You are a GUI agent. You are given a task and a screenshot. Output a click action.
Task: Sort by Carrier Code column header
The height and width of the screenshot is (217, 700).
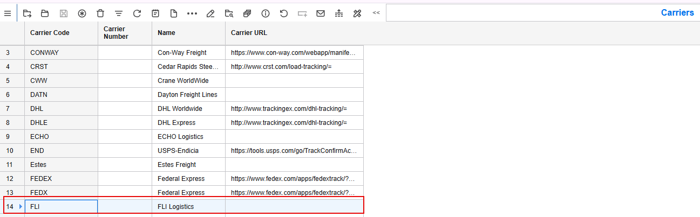50,33
